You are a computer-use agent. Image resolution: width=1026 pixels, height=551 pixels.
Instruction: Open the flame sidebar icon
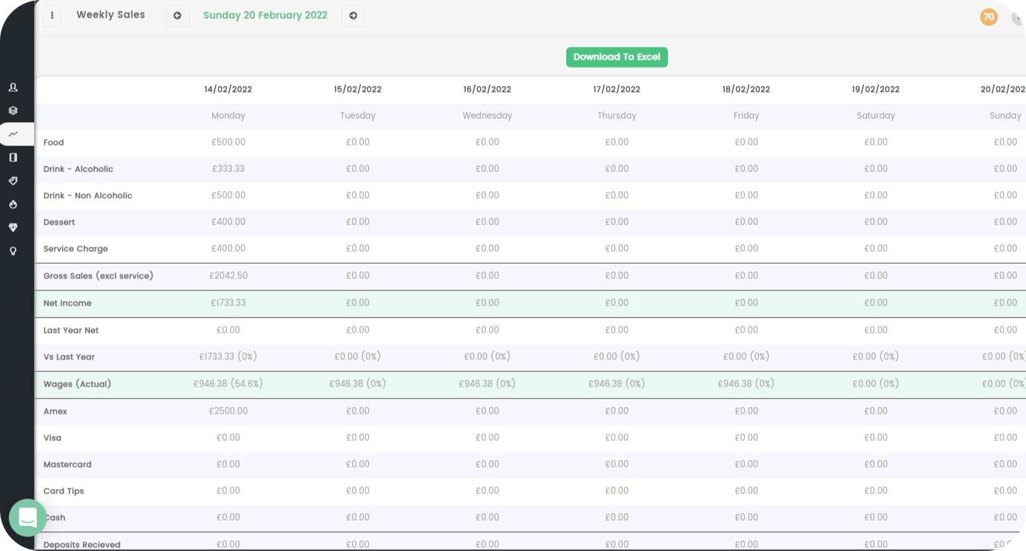pyautogui.click(x=13, y=204)
